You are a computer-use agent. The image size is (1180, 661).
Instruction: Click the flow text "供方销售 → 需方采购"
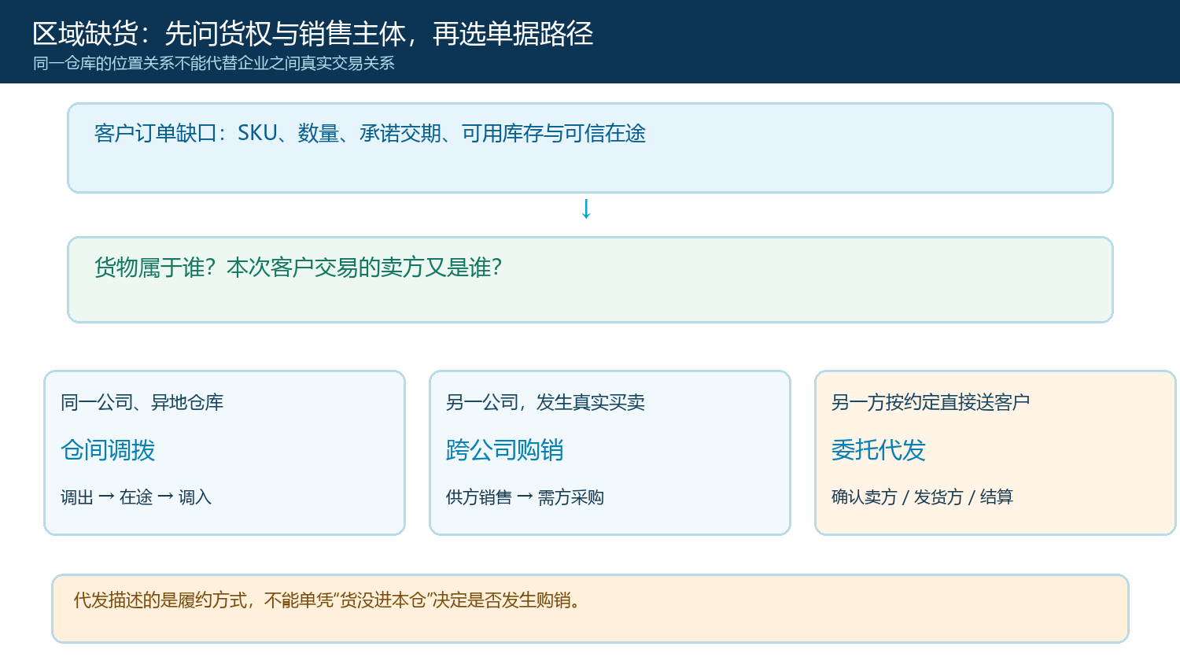pos(525,497)
